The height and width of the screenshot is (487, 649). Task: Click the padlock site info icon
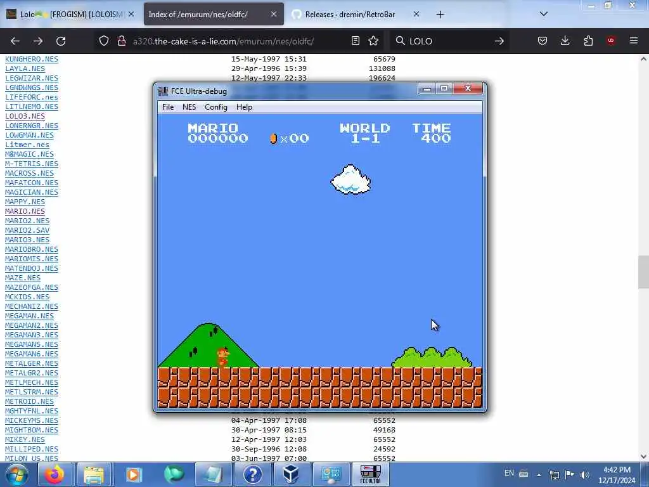[121, 41]
